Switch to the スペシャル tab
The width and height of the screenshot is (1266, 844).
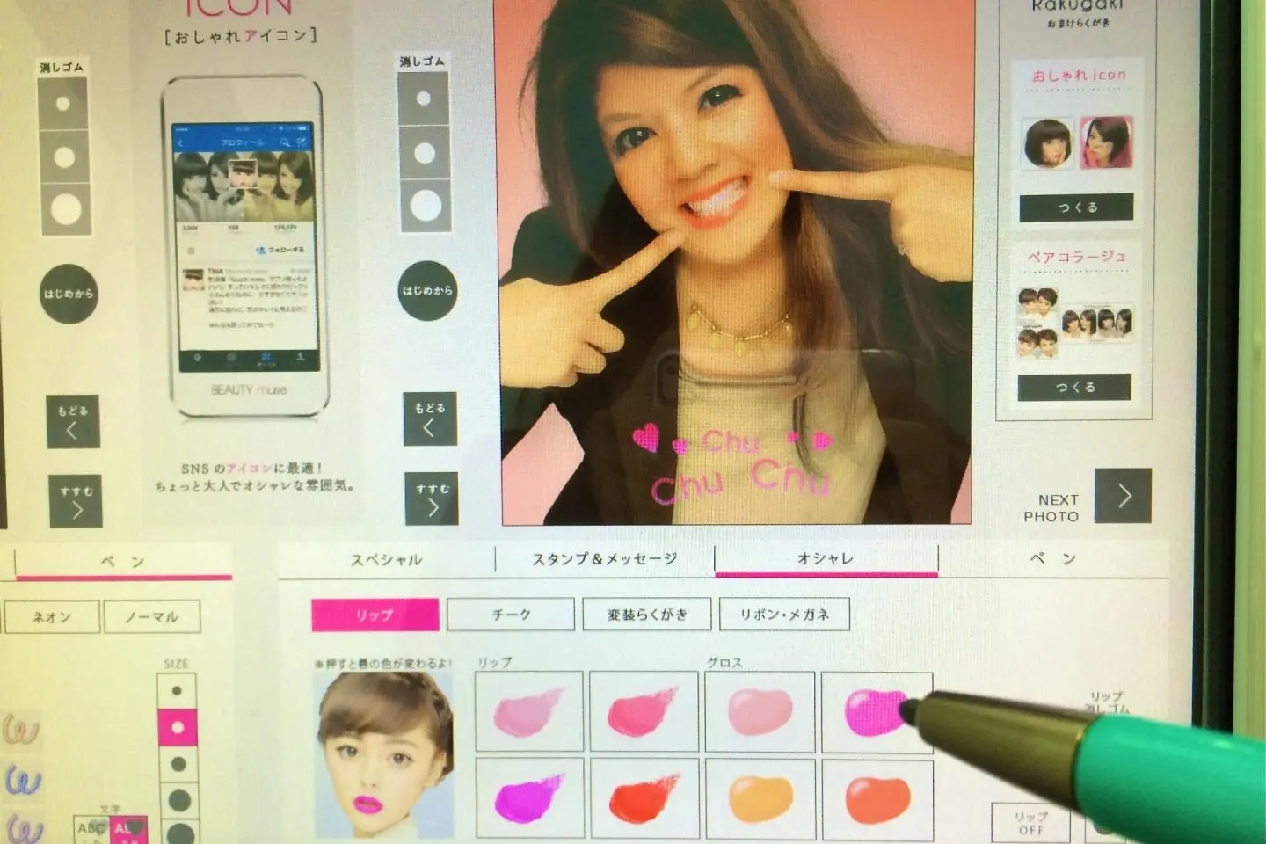click(x=387, y=560)
